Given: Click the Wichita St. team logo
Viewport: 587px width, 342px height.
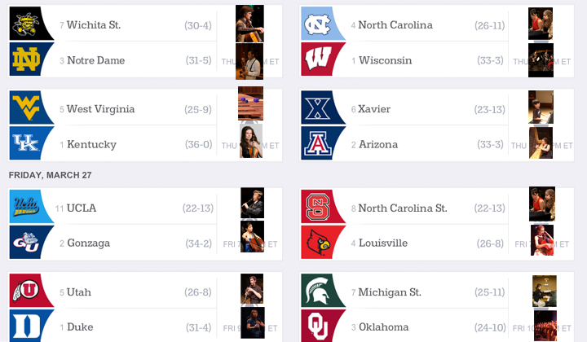Looking at the screenshot, I should point(26,24).
